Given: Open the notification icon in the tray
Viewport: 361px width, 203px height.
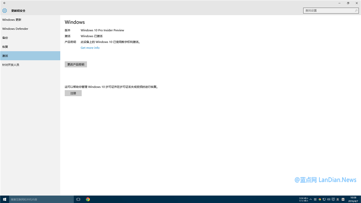Looking at the screenshot, I should [x=333, y=199].
